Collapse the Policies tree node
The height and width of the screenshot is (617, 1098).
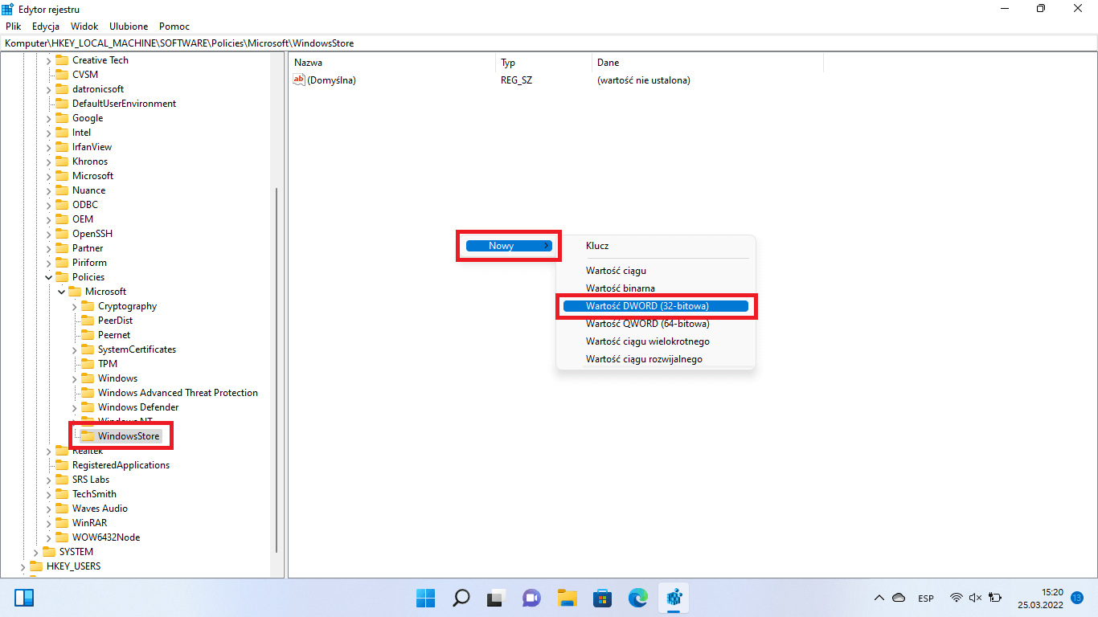(48, 276)
